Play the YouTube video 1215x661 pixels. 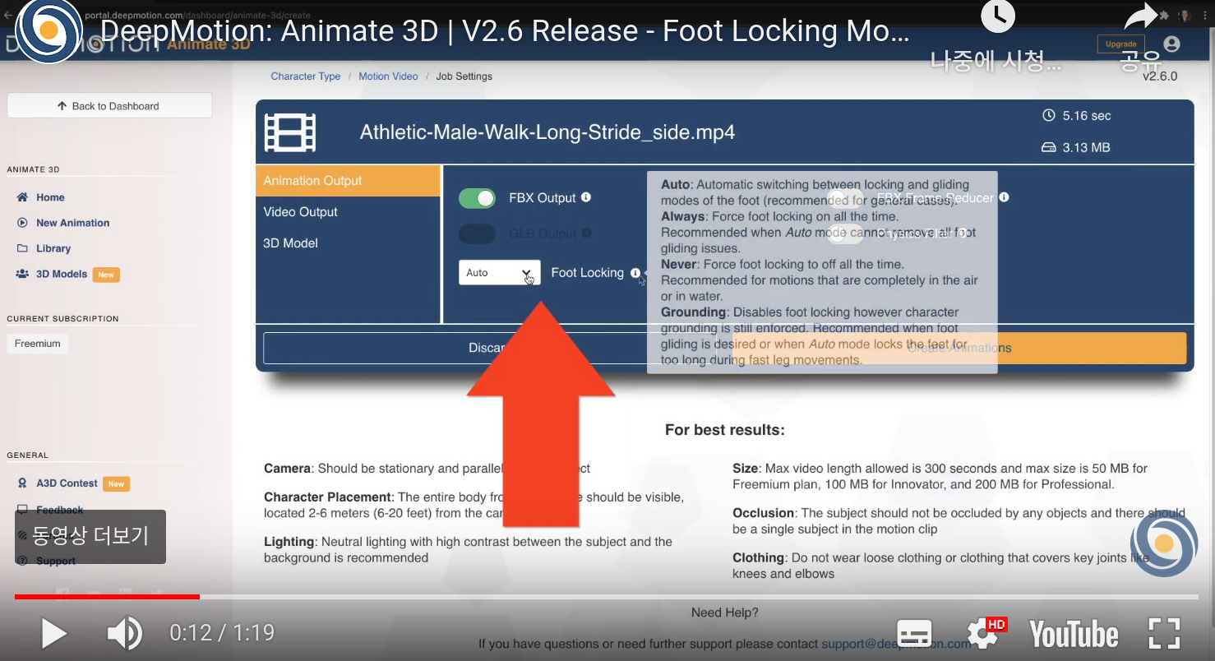point(53,633)
